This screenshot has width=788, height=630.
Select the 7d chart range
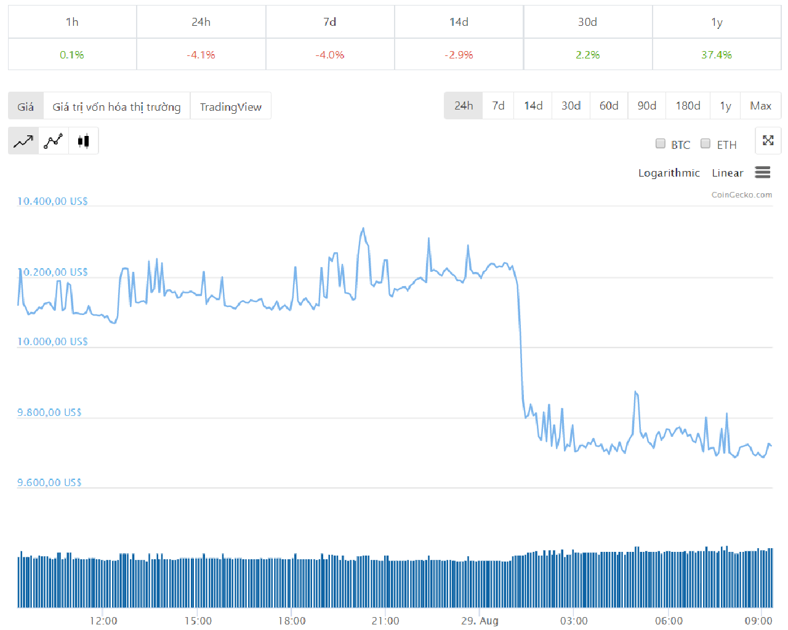tap(499, 105)
